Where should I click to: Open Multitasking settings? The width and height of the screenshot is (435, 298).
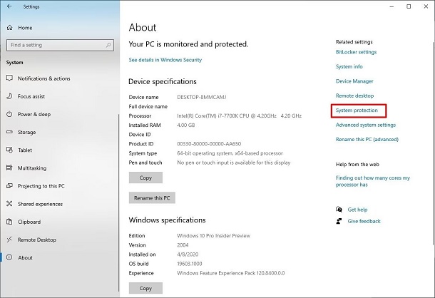pos(32,168)
